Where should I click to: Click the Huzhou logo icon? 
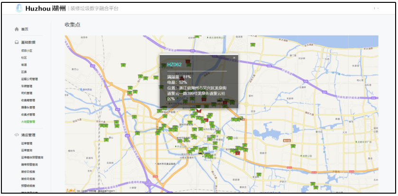click(19, 9)
